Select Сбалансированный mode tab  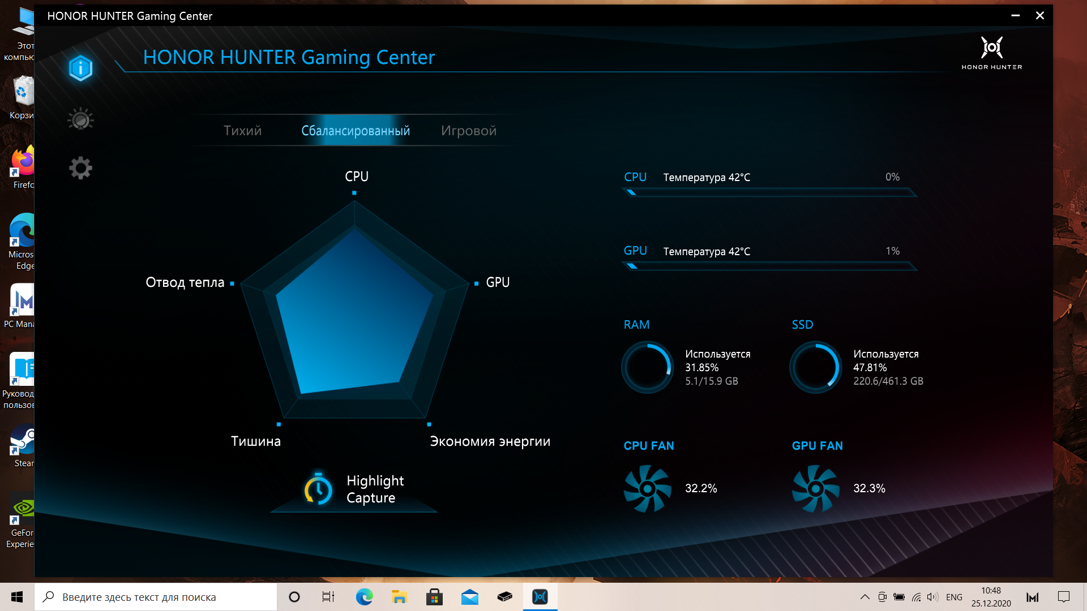(x=356, y=131)
